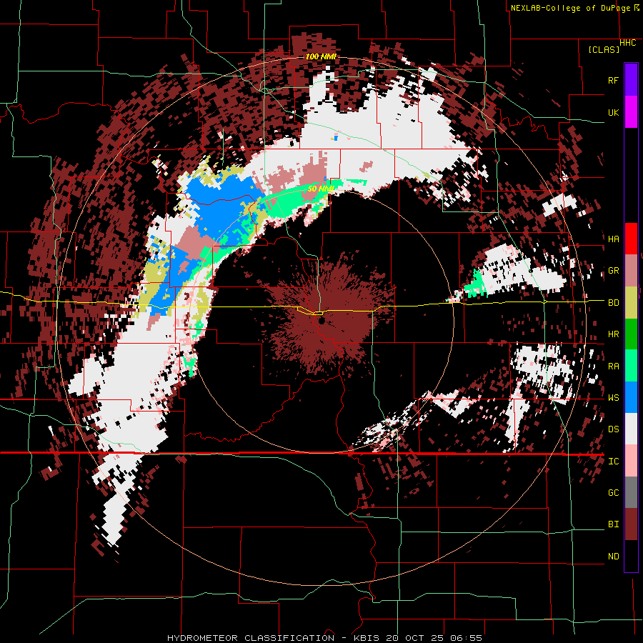The image size is (643, 643).
Task: Select the GC gray legend block
Action: click(631, 492)
